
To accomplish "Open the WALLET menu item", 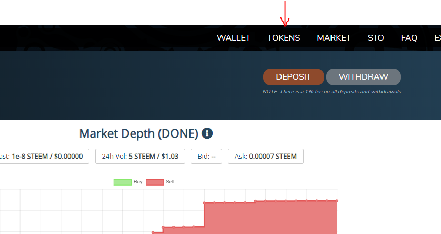I will click(233, 38).
